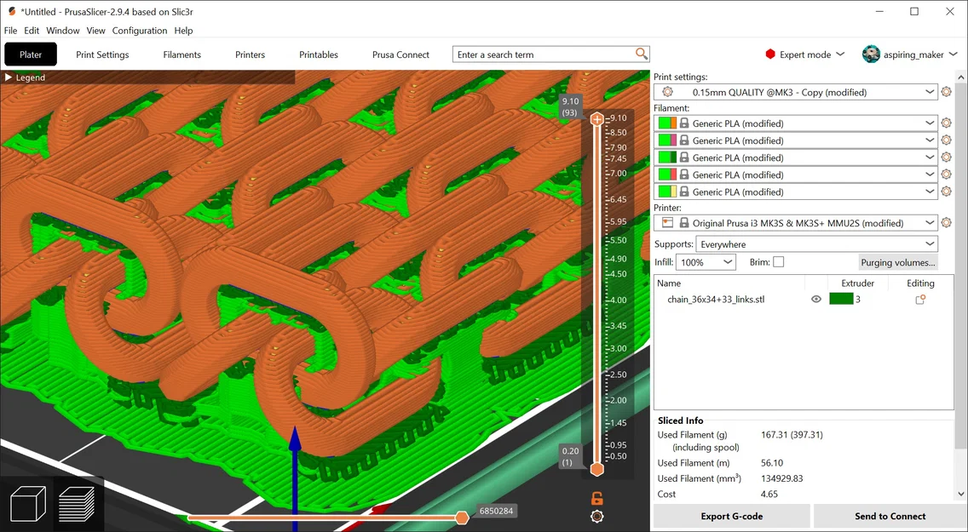Open the View menu
This screenshot has height=532, width=968.
(95, 30)
